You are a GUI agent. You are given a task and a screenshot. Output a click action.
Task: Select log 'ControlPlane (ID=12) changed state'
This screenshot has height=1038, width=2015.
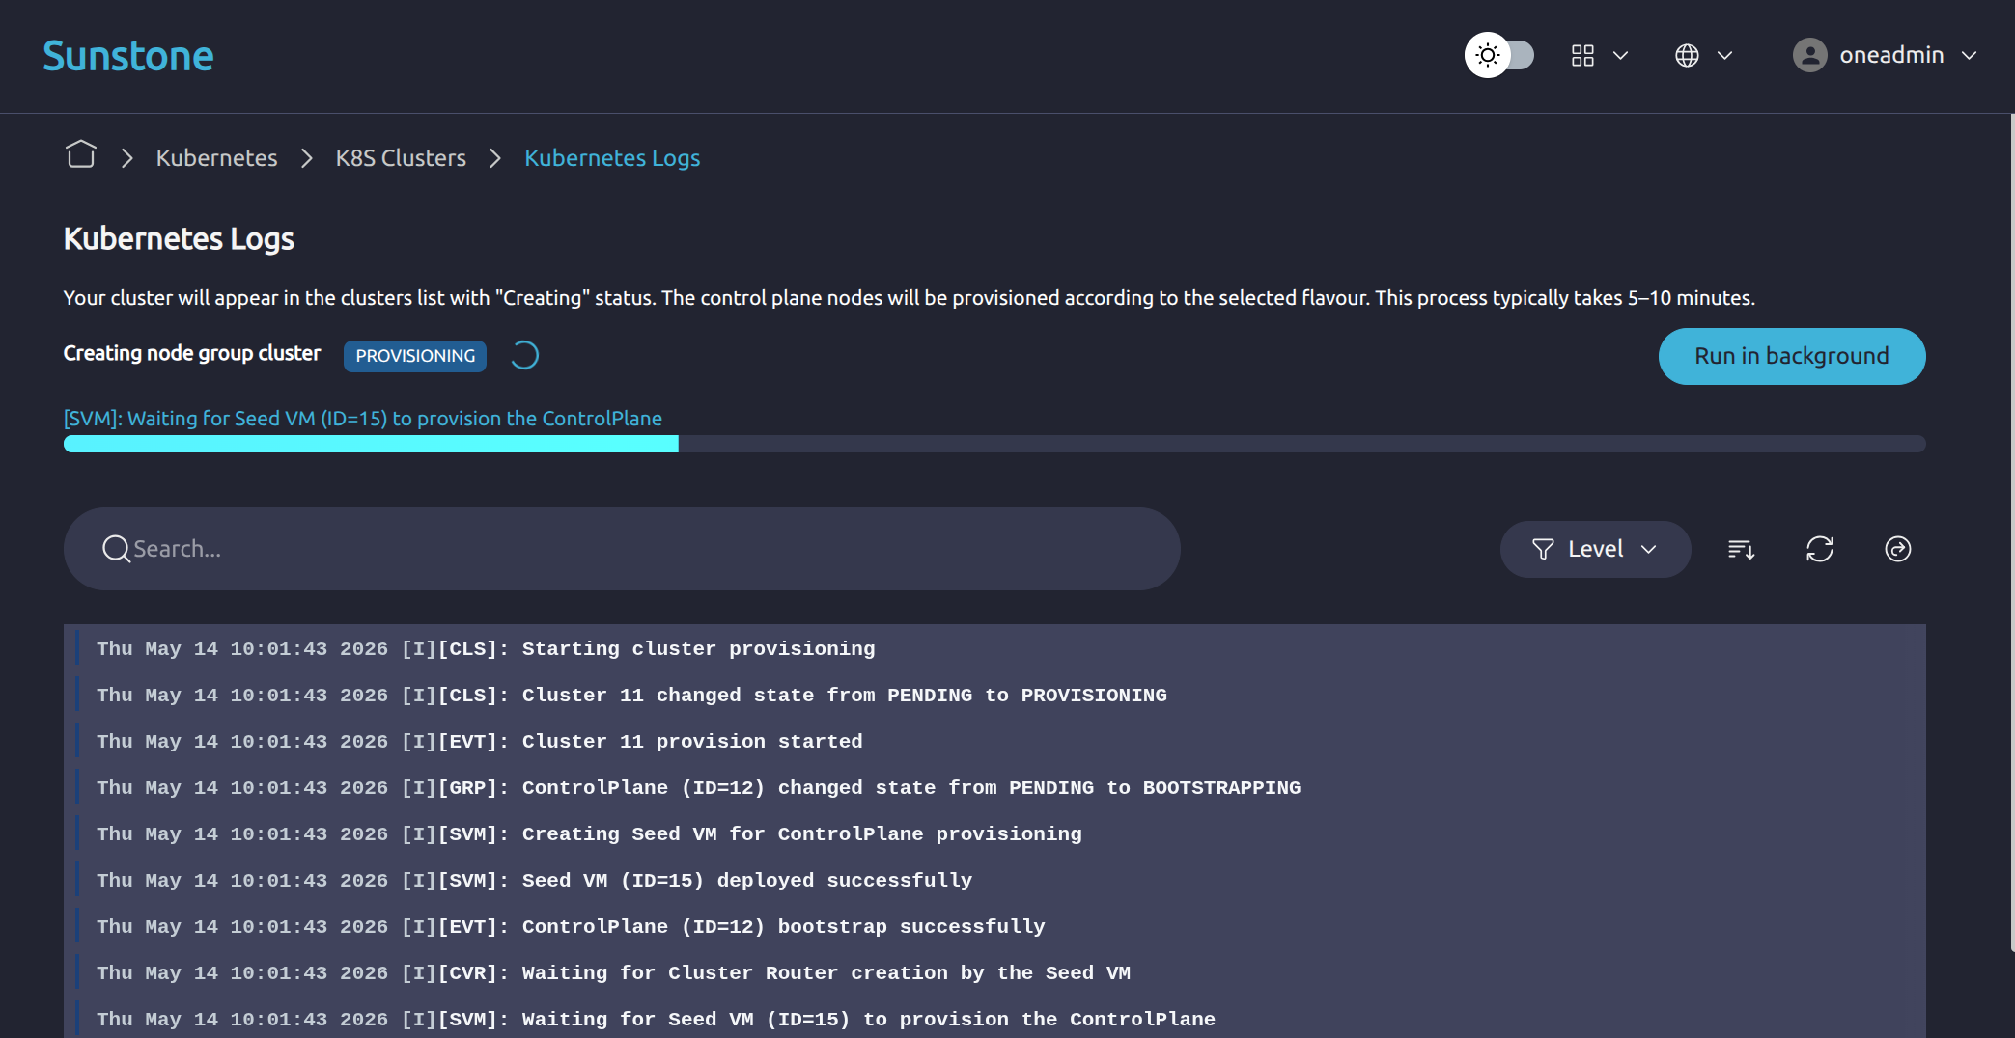click(994, 788)
